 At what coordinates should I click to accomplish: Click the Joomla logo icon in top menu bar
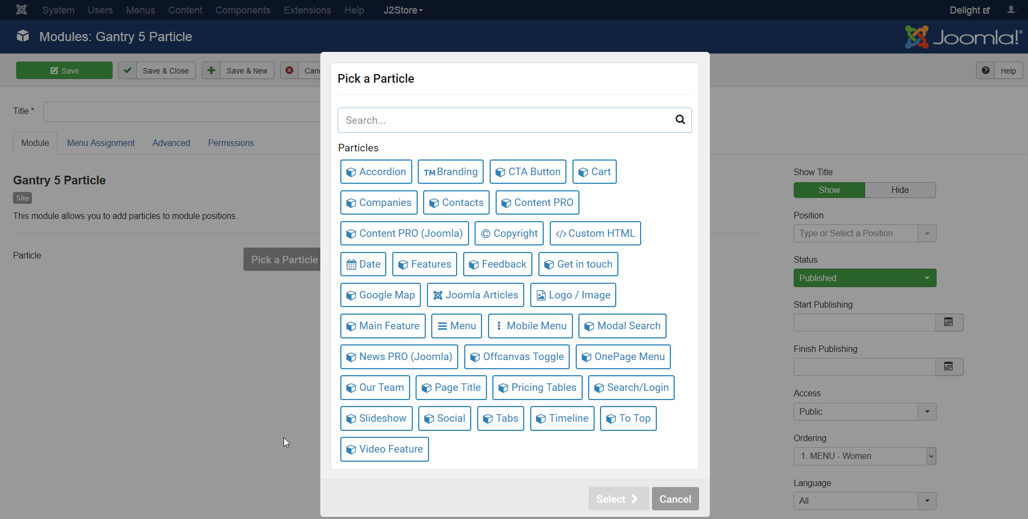pos(22,10)
